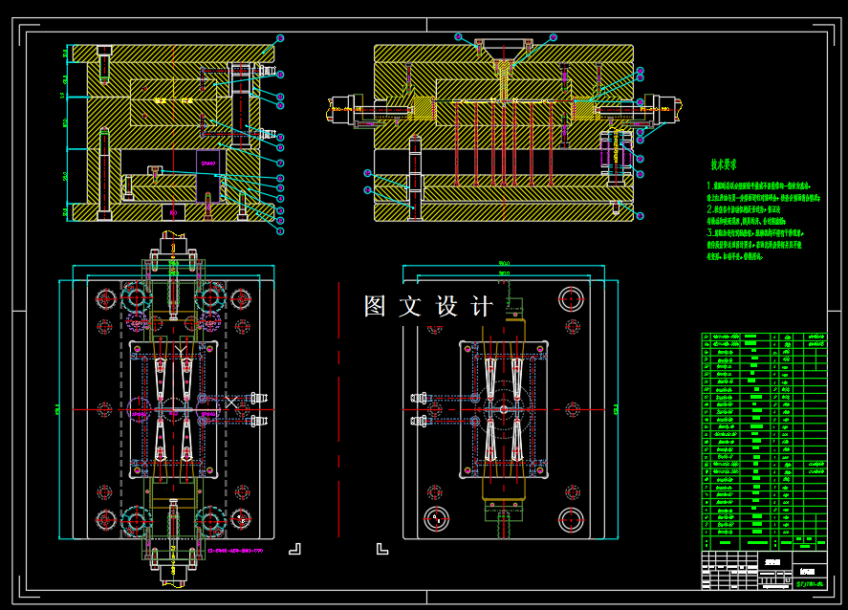The width and height of the screenshot is (848, 610).
Task: Select the 350.0 dimension above the right plan view
Action: pos(504,263)
